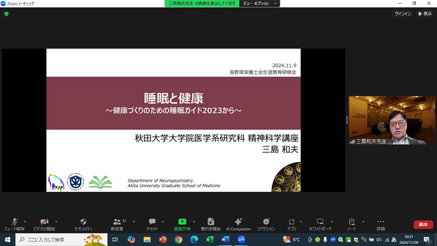Viewport: 437px width, 246px height.
Task: Expand the video options chevron
Action: click(56, 222)
